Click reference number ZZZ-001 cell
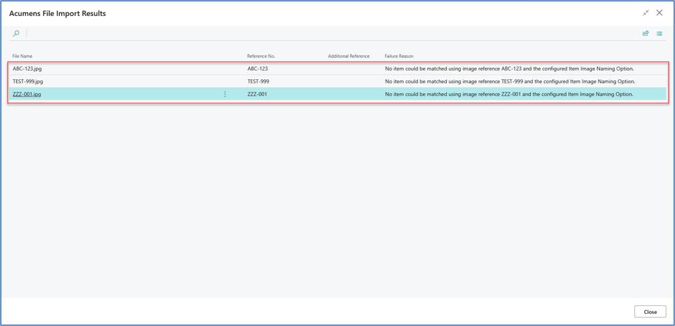675x326 pixels. tap(257, 94)
